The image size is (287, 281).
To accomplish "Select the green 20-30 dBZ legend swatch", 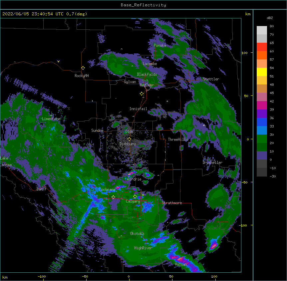I will (x=262, y=139).
